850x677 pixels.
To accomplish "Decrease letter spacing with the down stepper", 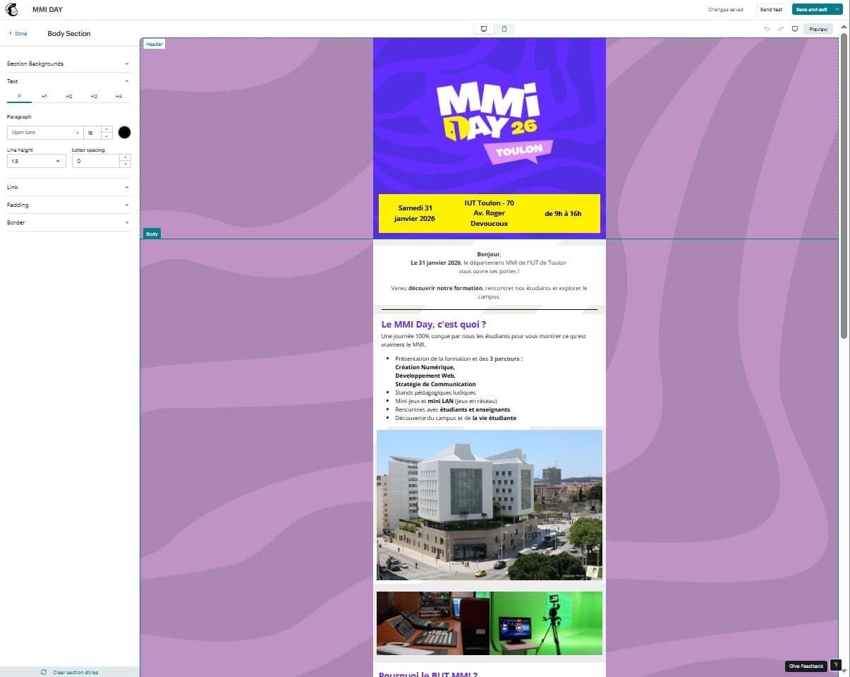I will pyautogui.click(x=126, y=164).
